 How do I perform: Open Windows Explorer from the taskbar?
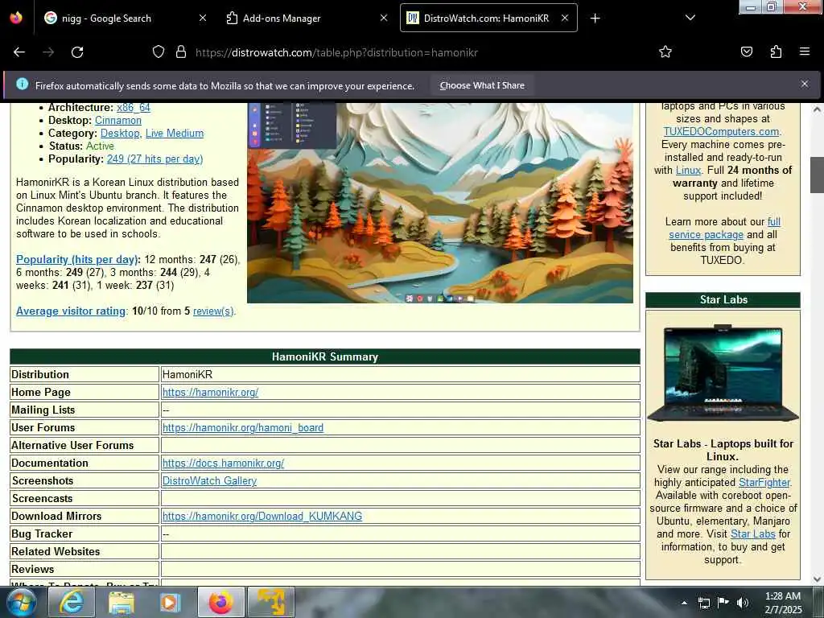click(122, 602)
